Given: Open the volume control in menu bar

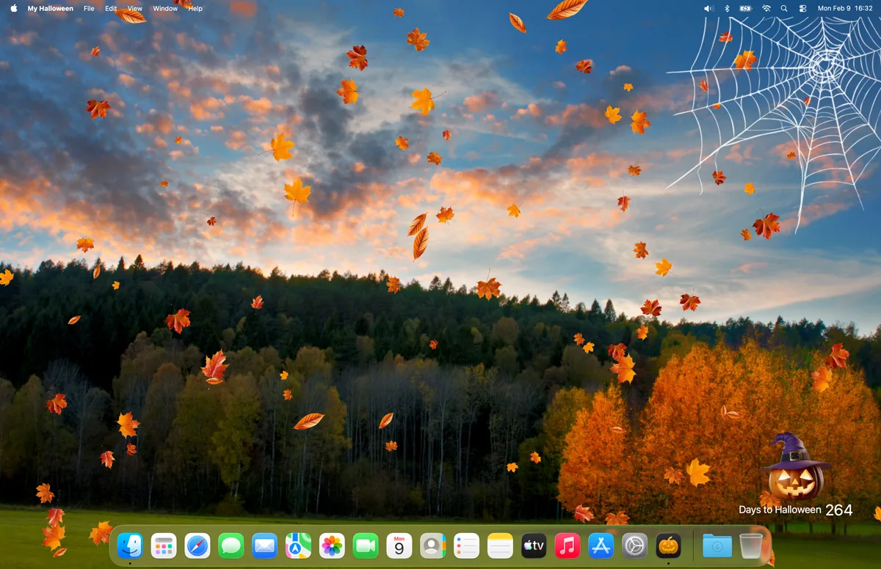Looking at the screenshot, I should coord(708,9).
